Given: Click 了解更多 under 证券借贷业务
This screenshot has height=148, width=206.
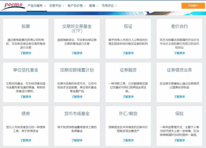Looking at the screenshot, I should coord(179,97).
